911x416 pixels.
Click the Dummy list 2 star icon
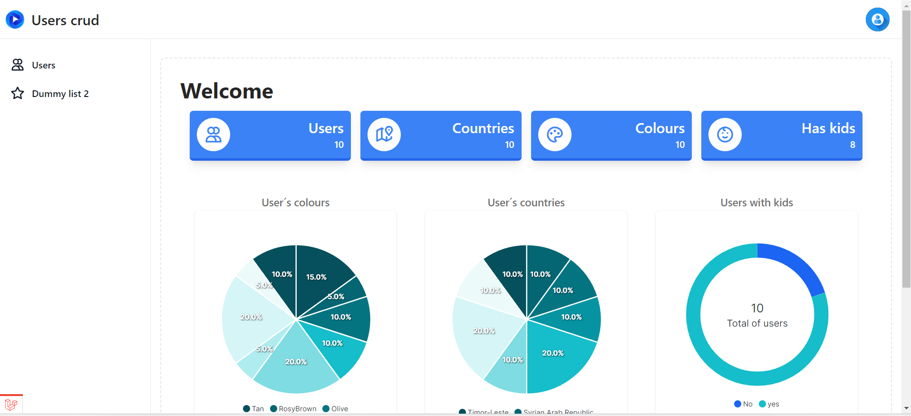tap(18, 93)
